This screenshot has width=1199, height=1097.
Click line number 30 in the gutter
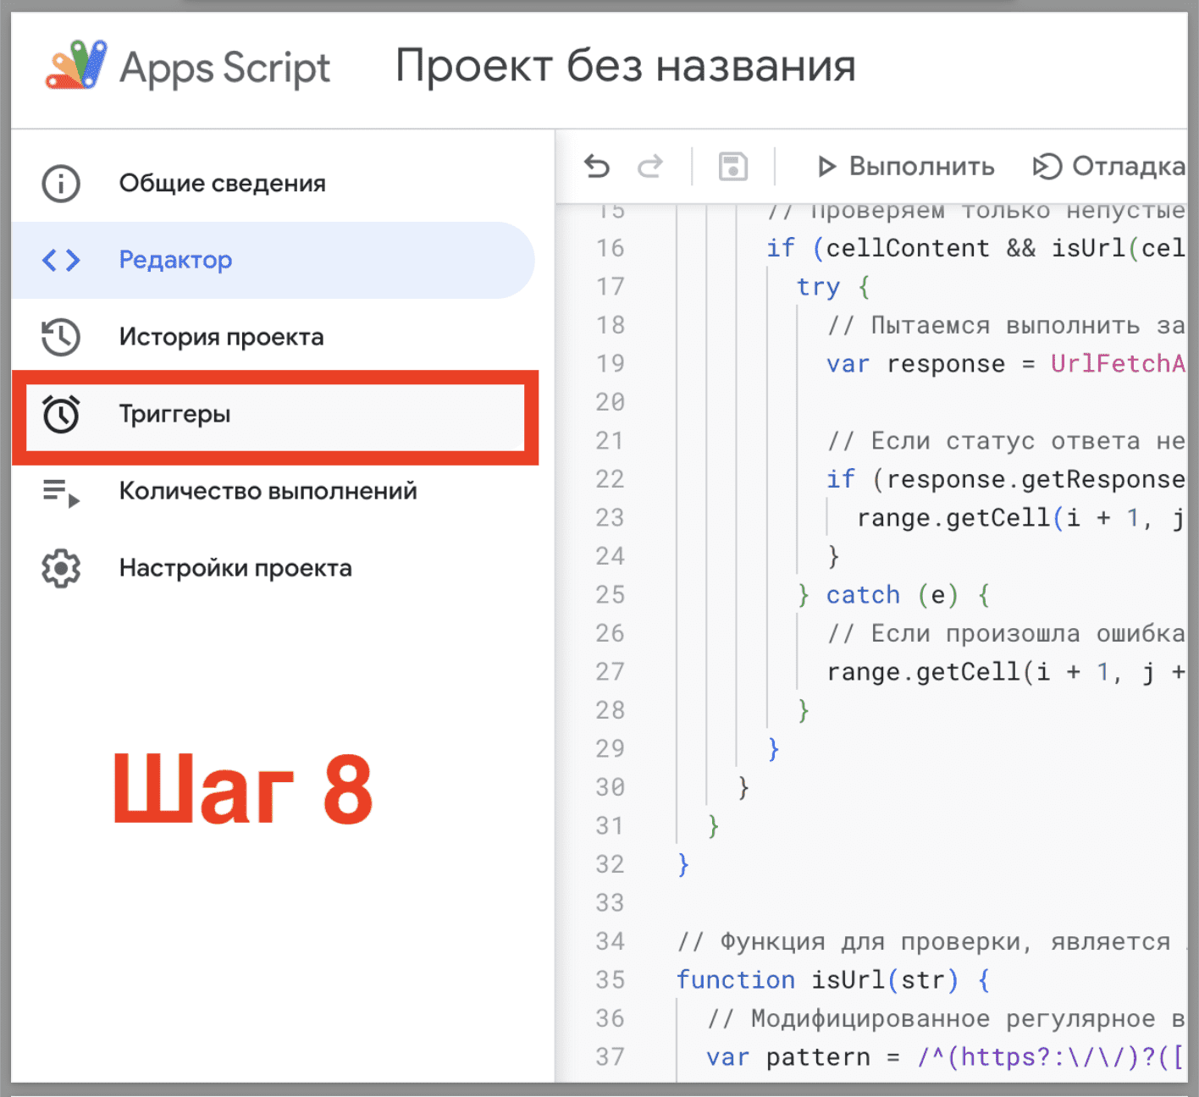[x=610, y=788]
